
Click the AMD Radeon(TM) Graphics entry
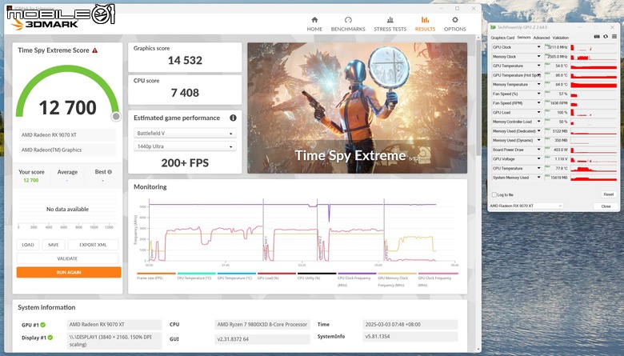[x=67, y=150]
